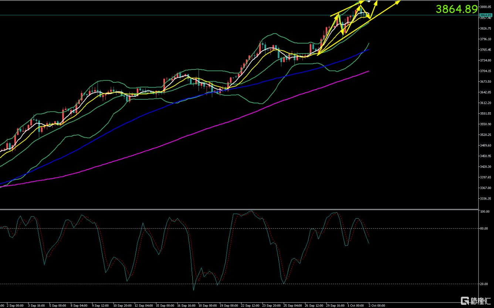Viewport: 494px width, 308px height.
Task: Click the 3336.35 price axis label
Action: tap(485, 198)
